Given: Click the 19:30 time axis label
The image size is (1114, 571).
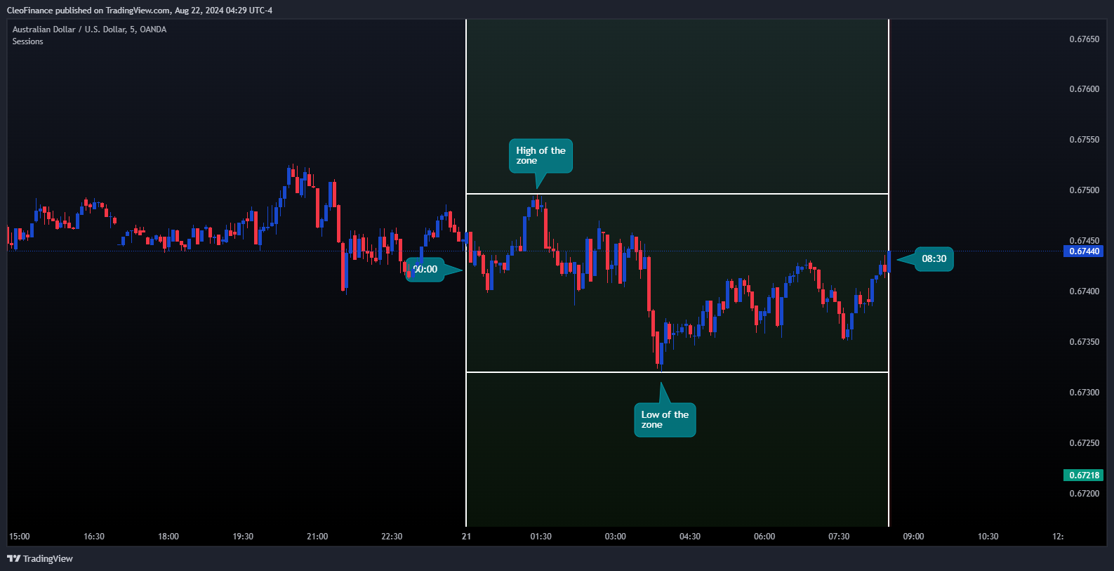Looking at the screenshot, I should point(243,537).
